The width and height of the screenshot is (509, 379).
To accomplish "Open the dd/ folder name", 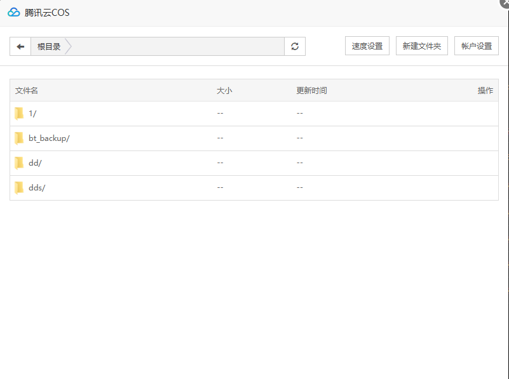I will [35, 163].
